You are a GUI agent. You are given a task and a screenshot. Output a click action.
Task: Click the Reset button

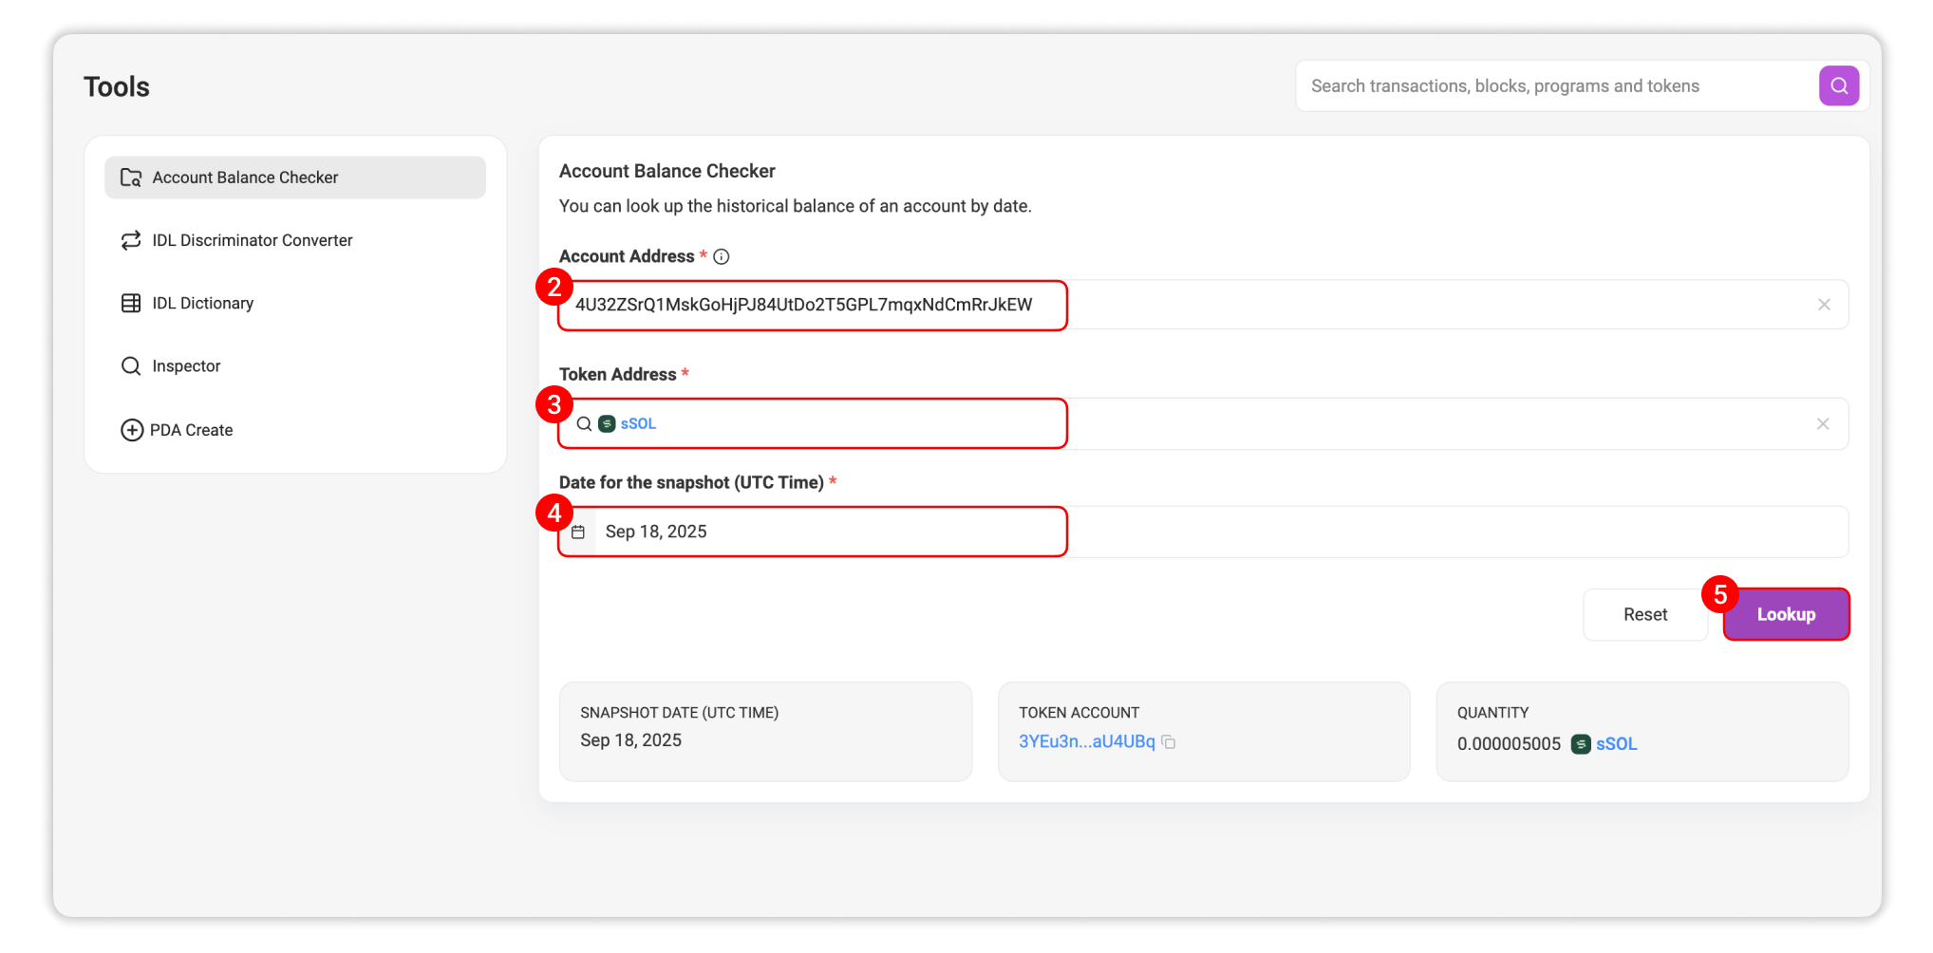(1644, 615)
